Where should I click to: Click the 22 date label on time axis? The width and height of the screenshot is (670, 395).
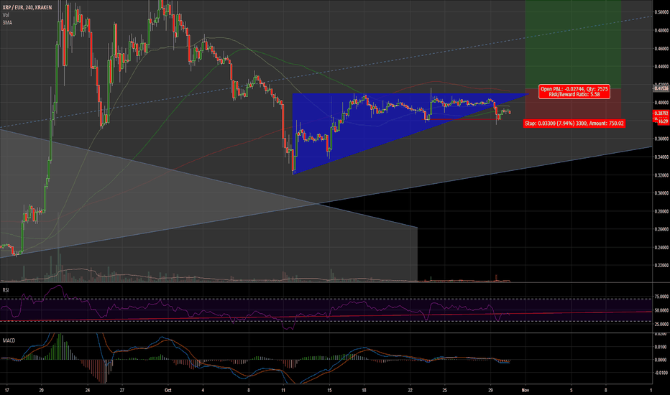410,390
